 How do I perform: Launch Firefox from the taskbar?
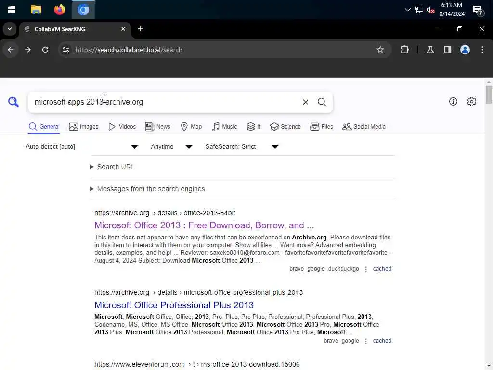click(59, 10)
